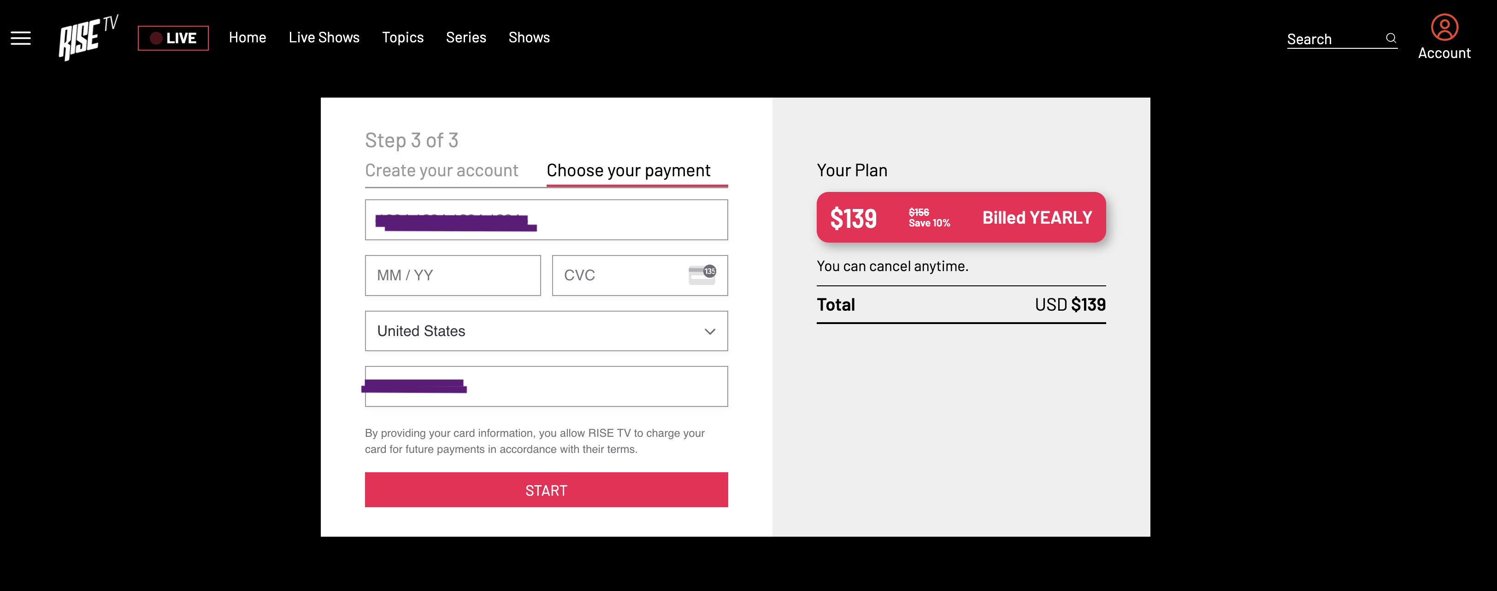Open the Live Shows menu item
Screen dimensions: 1497x591
pos(324,38)
